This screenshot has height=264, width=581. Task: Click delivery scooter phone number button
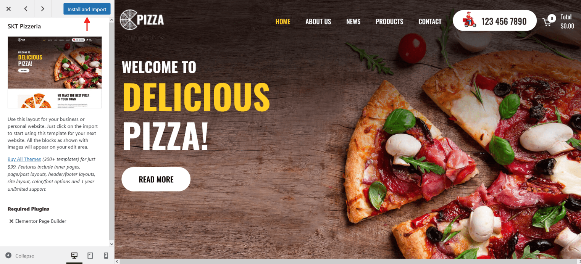(495, 21)
